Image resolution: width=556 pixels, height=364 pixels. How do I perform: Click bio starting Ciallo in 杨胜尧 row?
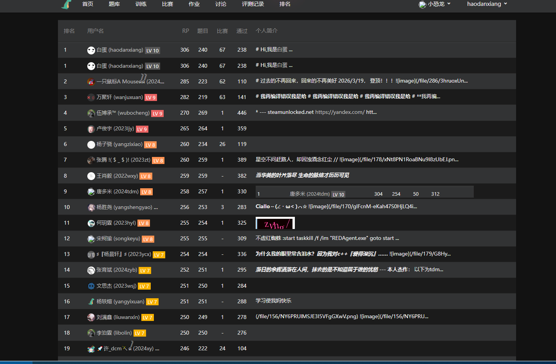[336, 206]
